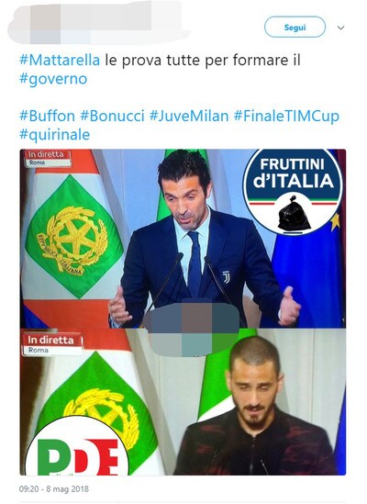Open the #JuveMilan hashtag
The image size is (367, 504).
(x=189, y=116)
